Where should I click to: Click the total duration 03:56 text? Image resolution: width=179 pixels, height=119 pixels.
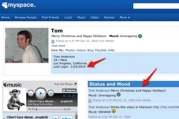(67, 109)
